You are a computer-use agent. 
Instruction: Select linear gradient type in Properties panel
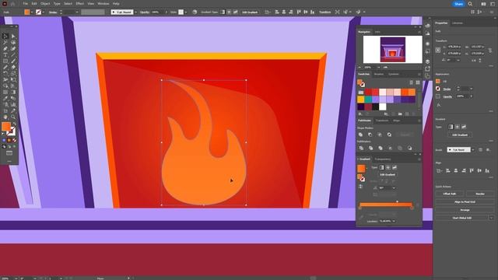(451, 127)
